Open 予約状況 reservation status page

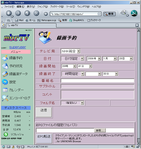[12, 66]
